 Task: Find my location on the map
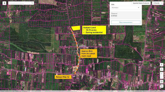tap(162, 69)
